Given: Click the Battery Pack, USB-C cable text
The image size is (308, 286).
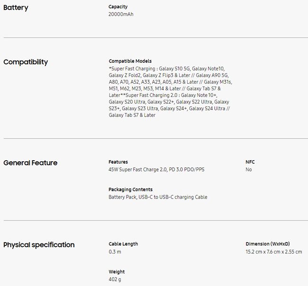Looking at the screenshot, I should pyautogui.click(x=157, y=197).
